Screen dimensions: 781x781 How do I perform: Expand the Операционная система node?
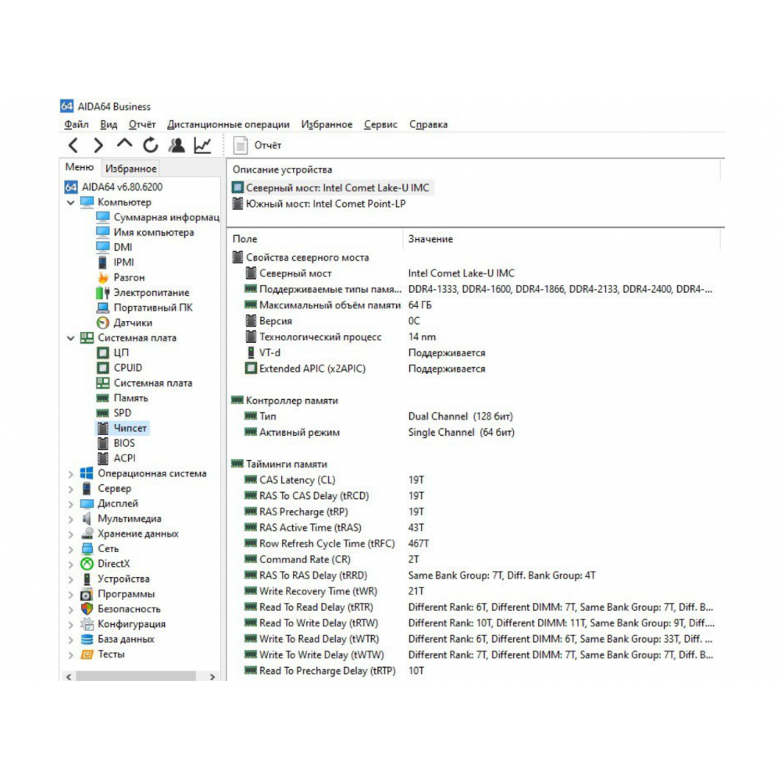coord(71,474)
